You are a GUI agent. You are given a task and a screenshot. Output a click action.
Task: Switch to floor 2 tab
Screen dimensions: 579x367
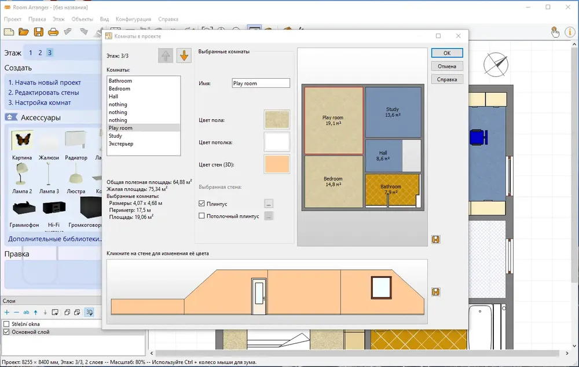[x=41, y=53]
